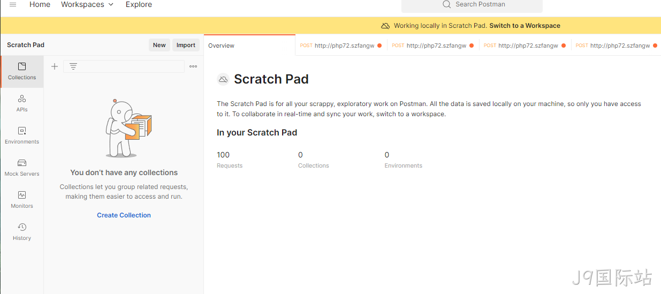Expand the Workspaces dropdown
Image resolution: width=661 pixels, height=294 pixels.
[x=87, y=4]
